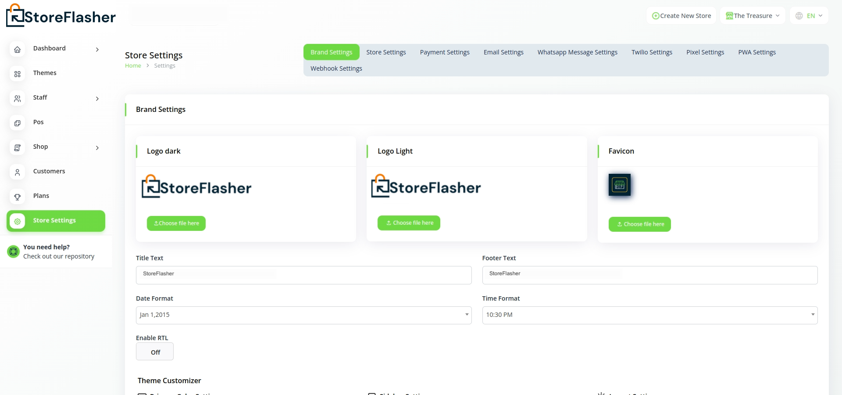Open Plans via trophy icon
The image size is (842, 395).
[x=18, y=197]
